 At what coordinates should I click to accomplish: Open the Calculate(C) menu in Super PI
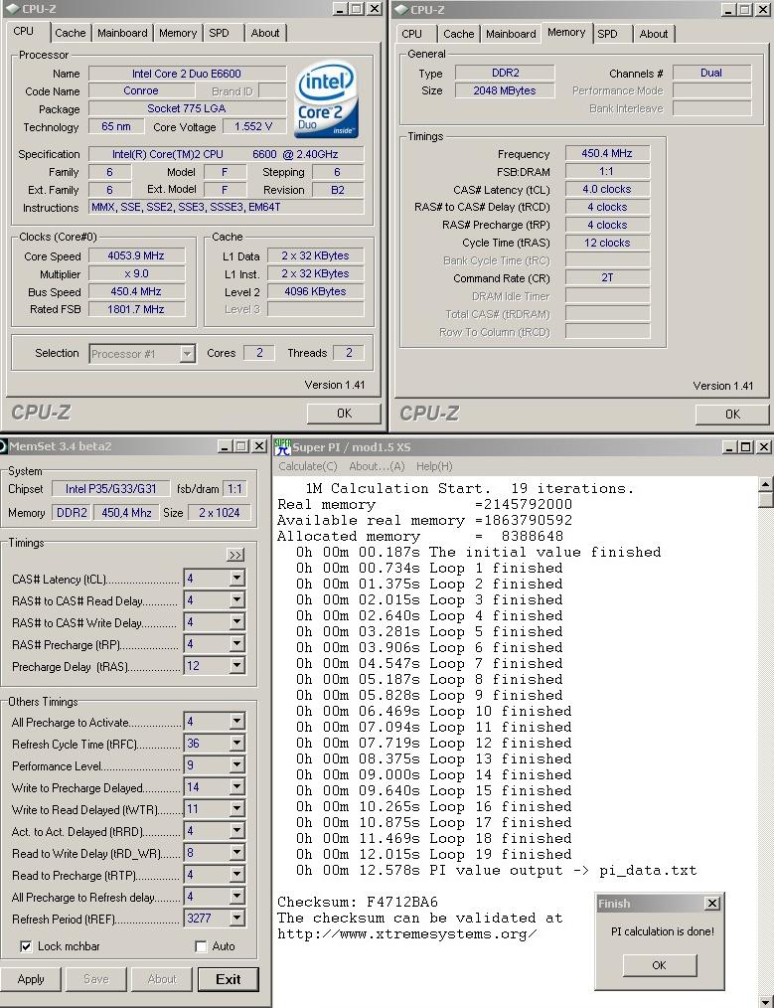click(x=308, y=466)
